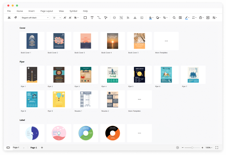Open the 'Elegant soft black' font dropdown
226x155 pixels.
35,18
